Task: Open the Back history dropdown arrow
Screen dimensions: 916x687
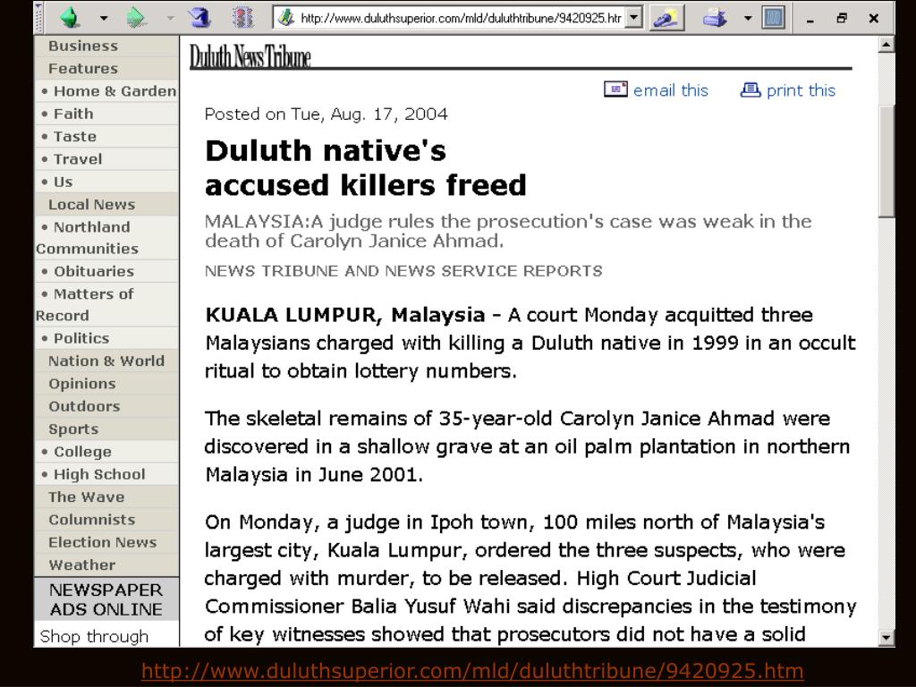Action: click(x=104, y=18)
